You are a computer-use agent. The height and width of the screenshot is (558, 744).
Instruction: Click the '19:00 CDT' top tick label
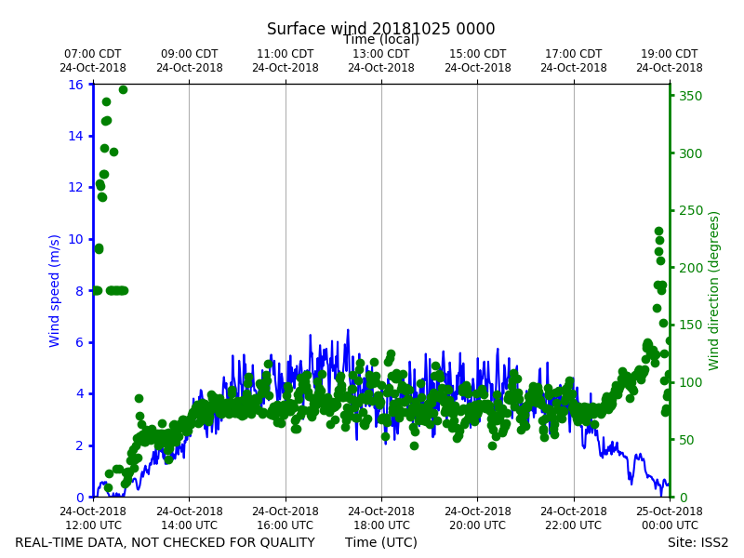670,54
